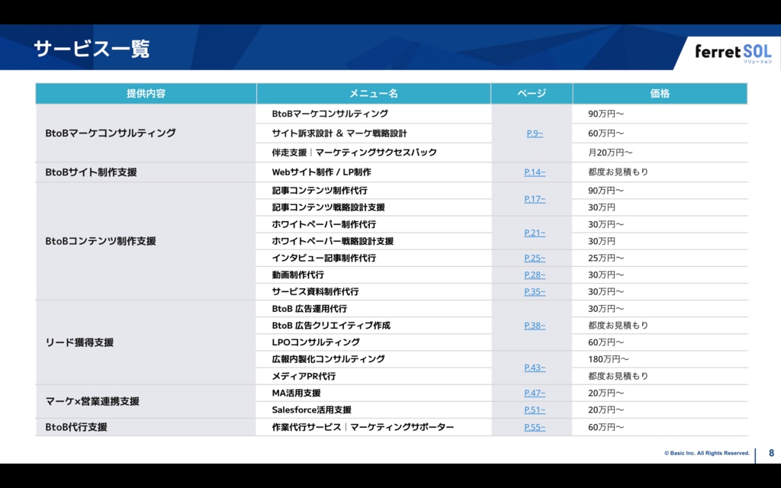Follow the P.55~ marketing supporter link
The width and height of the screenshot is (781, 488).
tap(535, 428)
